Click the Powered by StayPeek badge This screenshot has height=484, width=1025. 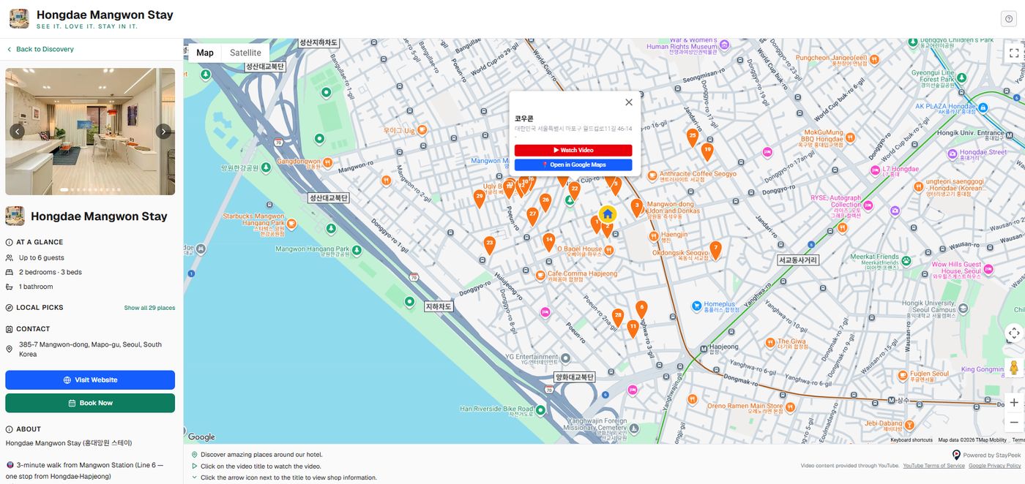coord(986,455)
